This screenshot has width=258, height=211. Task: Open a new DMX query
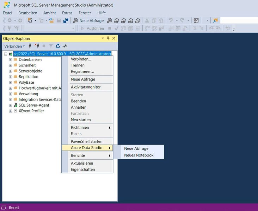coord(123,20)
